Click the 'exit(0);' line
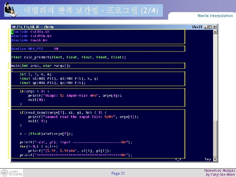The image size is (236, 177). click(37, 100)
